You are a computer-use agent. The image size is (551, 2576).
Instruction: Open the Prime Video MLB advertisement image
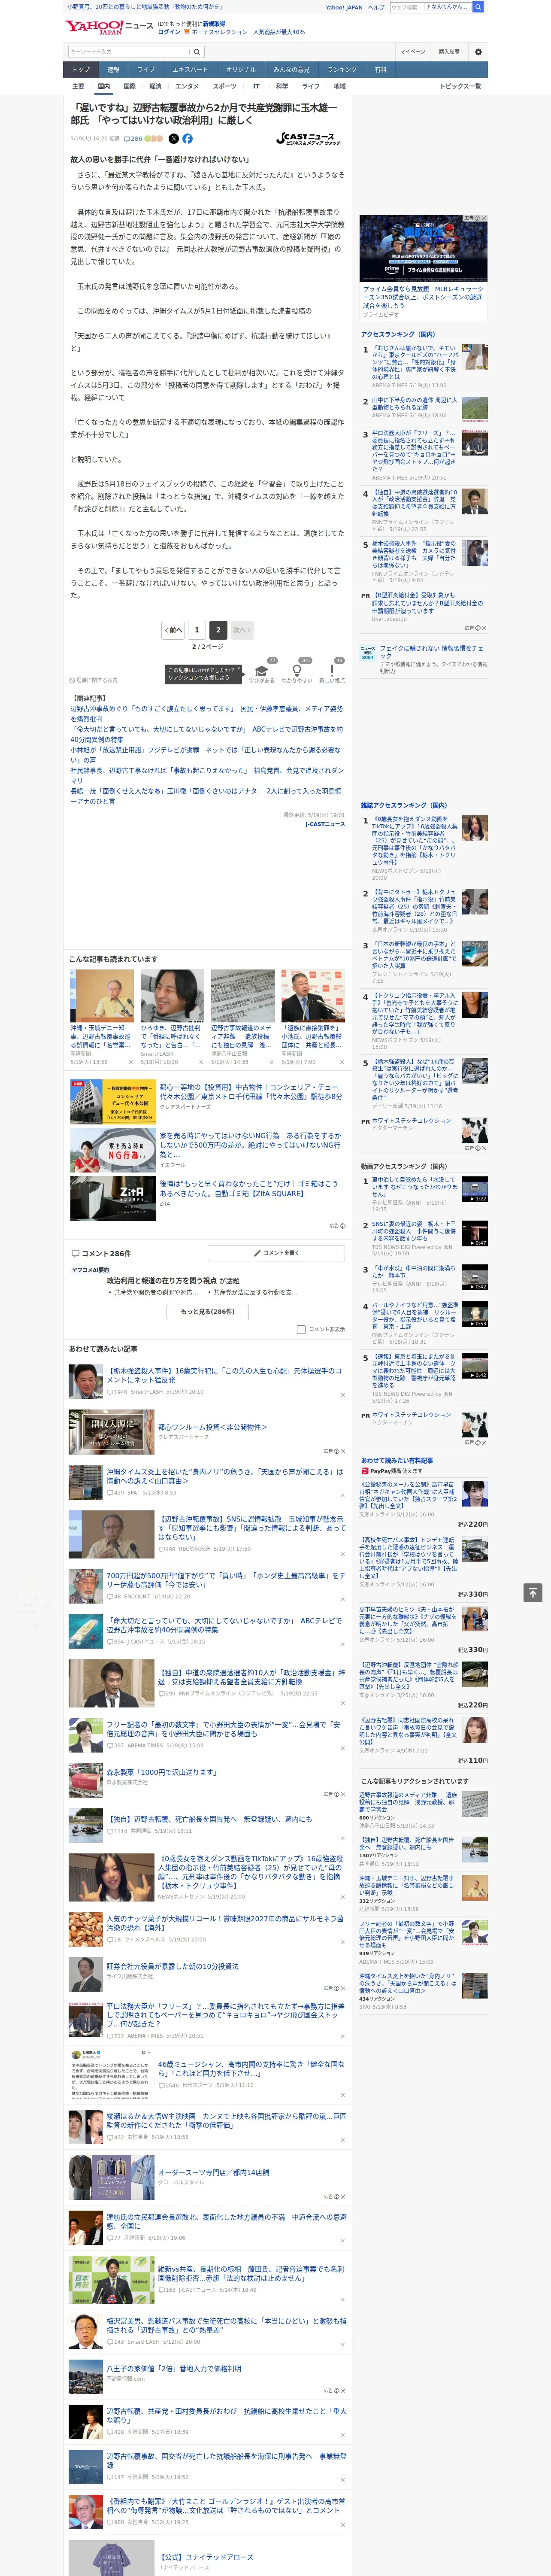pyautogui.click(x=424, y=248)
